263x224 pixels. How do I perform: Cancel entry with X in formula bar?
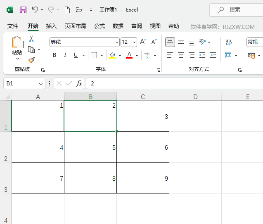click(x=59, y=83)
